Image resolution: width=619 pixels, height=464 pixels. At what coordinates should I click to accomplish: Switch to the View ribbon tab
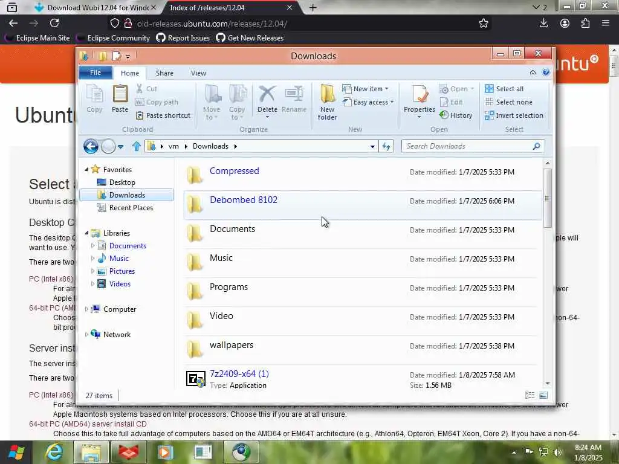point(198,73)
